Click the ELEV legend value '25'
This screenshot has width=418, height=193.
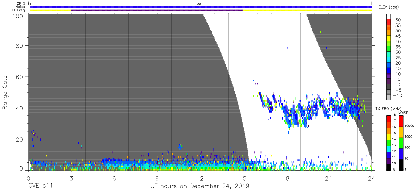(x=398, y=58)
